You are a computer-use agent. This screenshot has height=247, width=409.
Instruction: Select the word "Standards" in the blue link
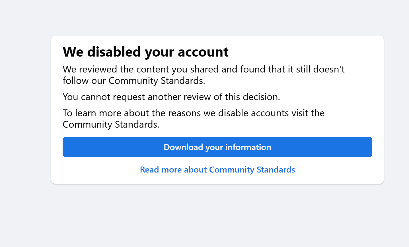(276, 170)
